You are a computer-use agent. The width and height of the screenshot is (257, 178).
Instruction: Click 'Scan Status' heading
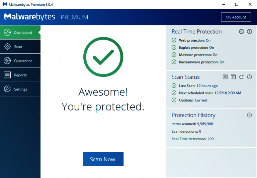[x=185, y=77]
